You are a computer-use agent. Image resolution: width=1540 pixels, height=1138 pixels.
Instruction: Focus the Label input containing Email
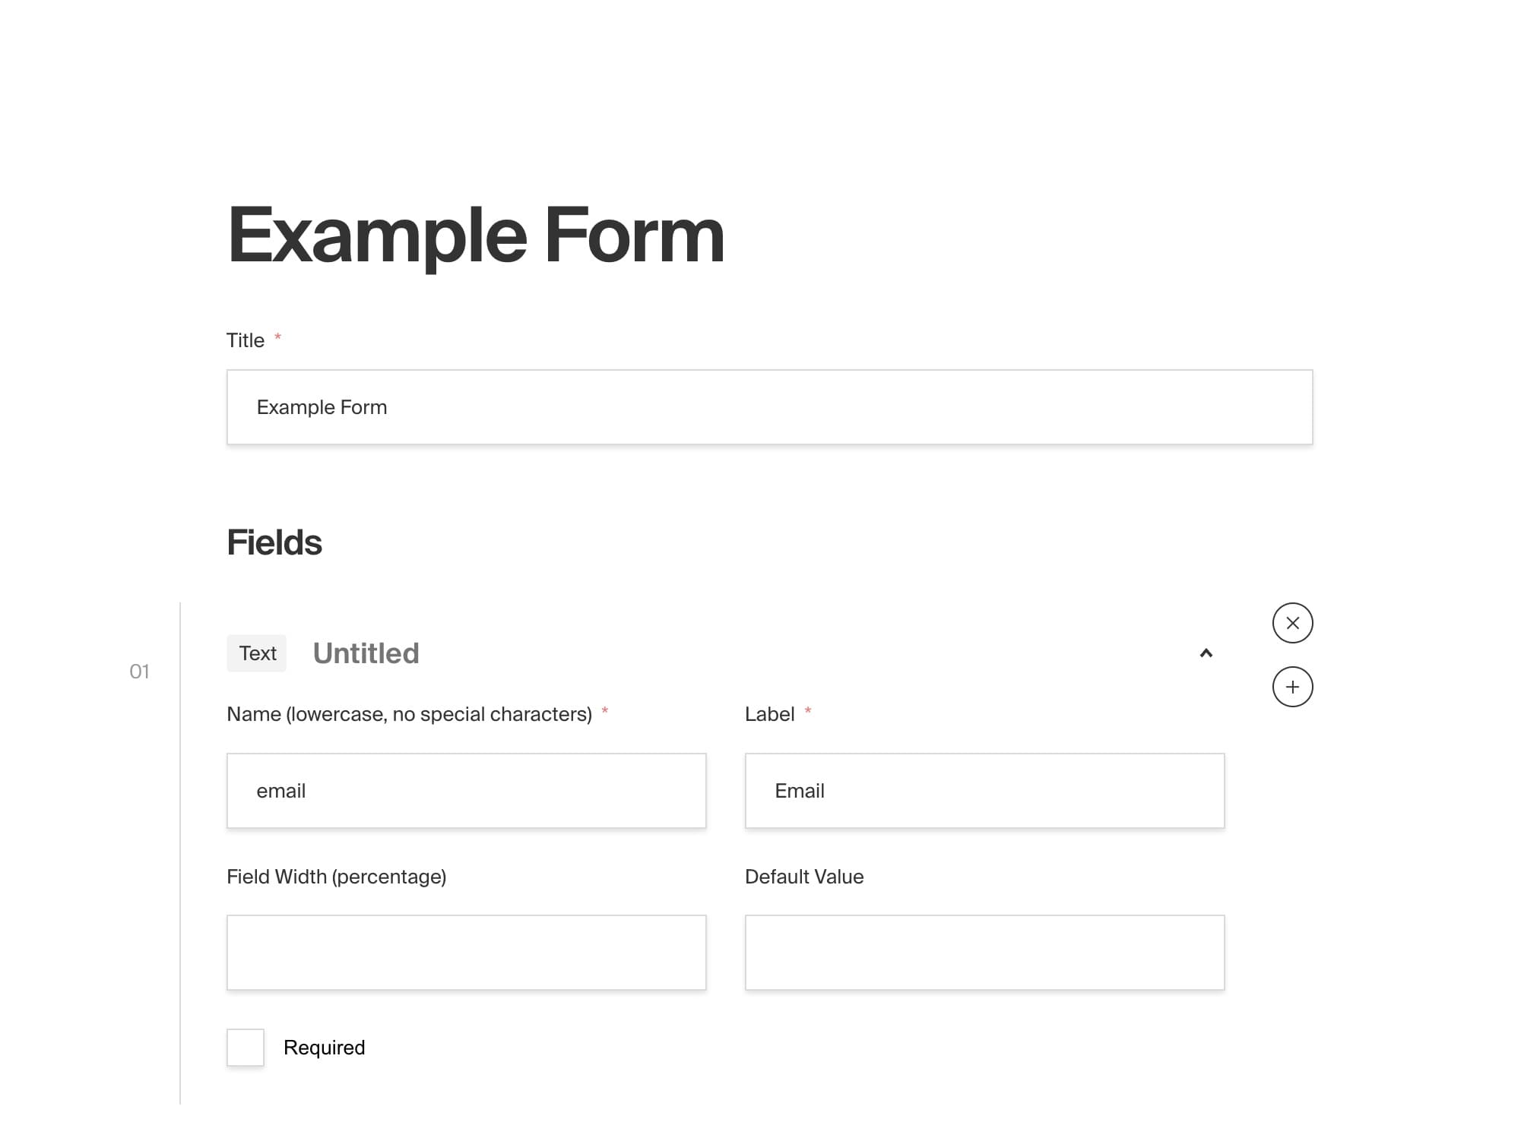[984, 790]
